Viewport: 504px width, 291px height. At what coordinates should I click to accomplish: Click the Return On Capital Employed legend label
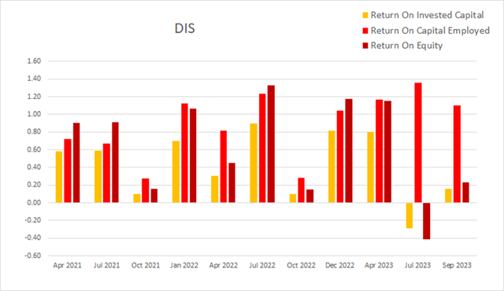tap(430, 31)
